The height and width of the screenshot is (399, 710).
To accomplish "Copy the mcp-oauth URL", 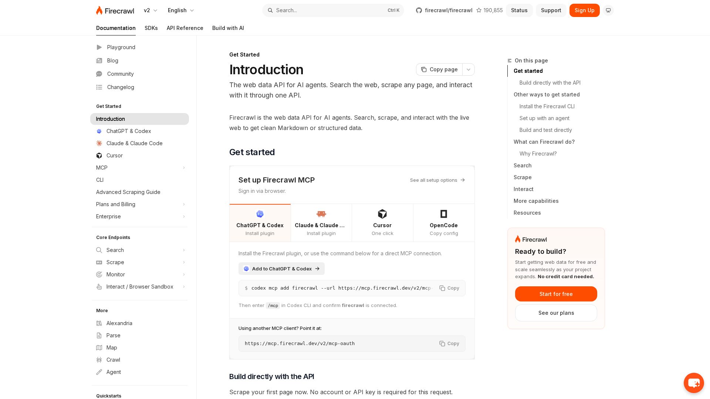I will click(449, 344).
